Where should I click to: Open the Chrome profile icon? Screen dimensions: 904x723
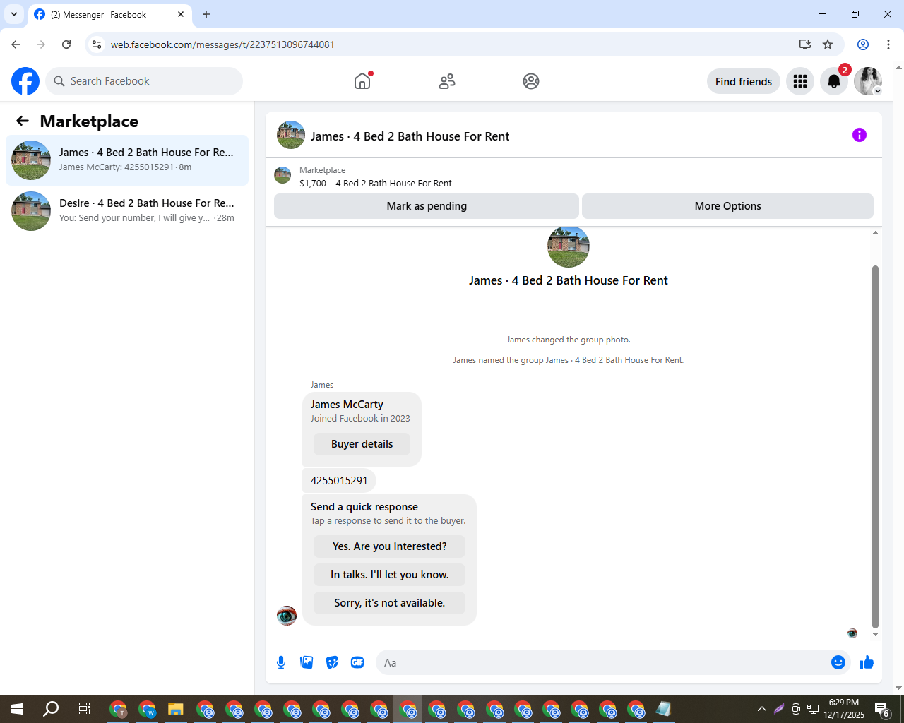pos(863,44)
